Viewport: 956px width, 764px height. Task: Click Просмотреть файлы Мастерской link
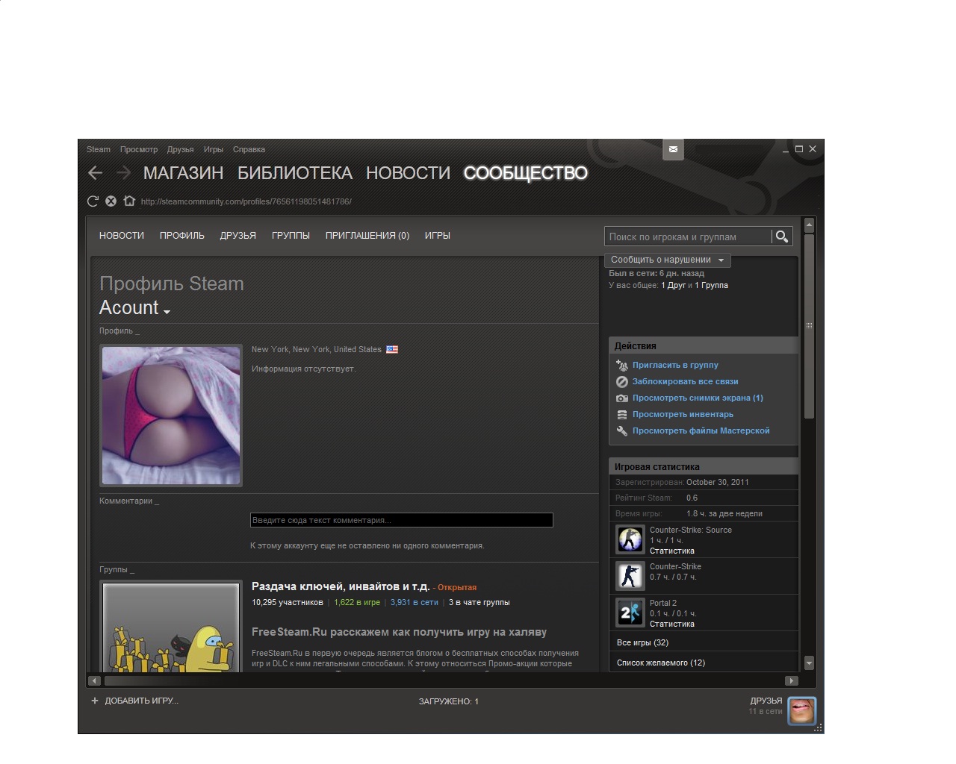[x=701, y=430]
